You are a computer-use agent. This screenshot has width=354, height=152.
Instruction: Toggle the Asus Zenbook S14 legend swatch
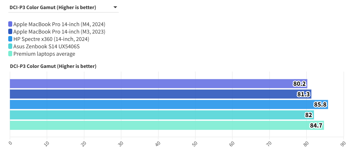[x=11, y=46]
